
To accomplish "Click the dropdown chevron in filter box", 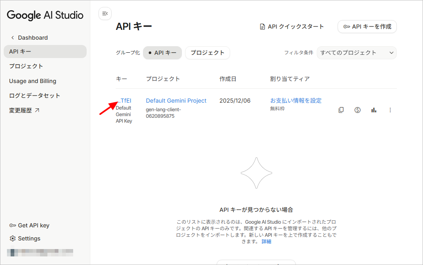I will pos(392,53).
